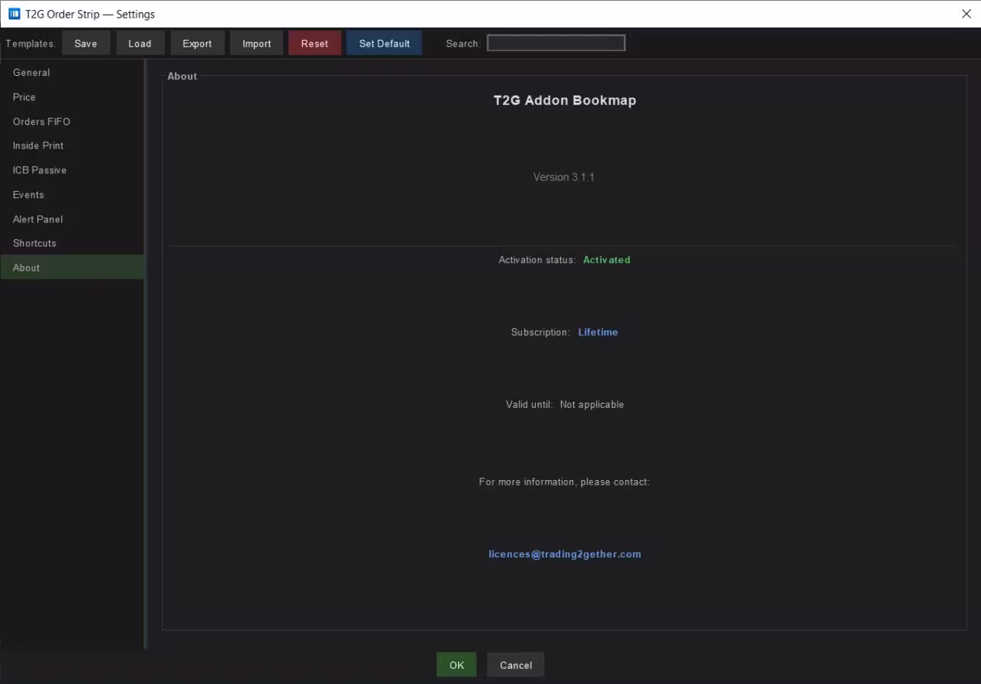Image resolution: width=981 pixels, height=684 pixels.
Task: Reset settings with the red Reset button
Action: pos(315,44)
